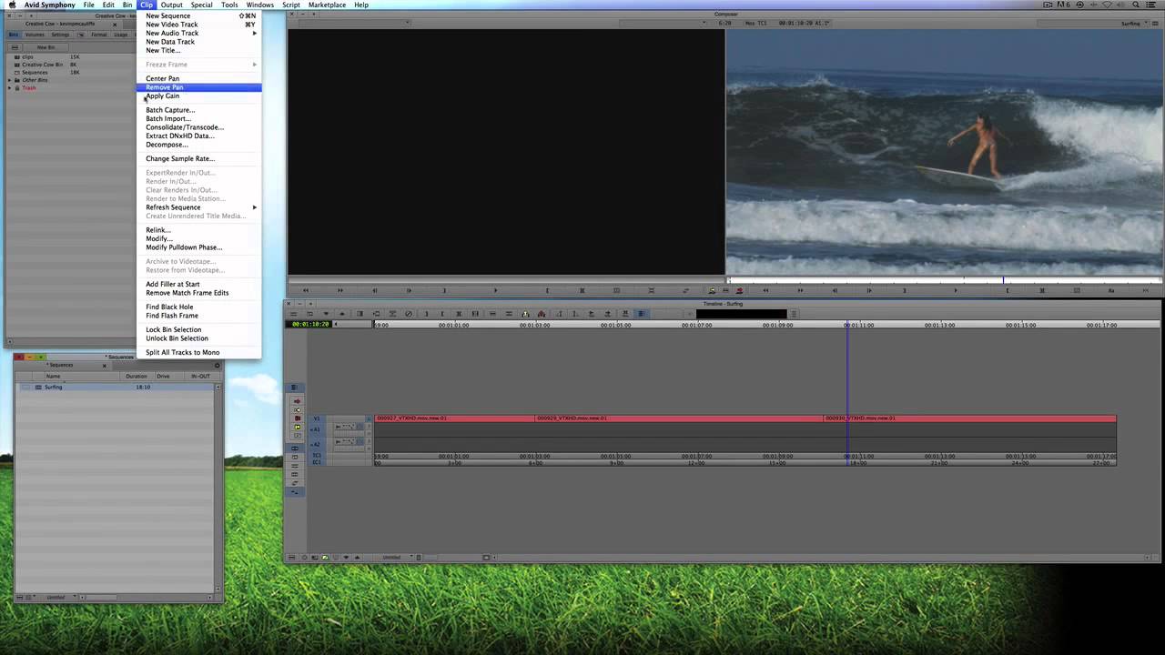Switch to the Settings tab in Project window
Image resolution: width=1165 pixels, height=655 pixels.
pyautogui.click(x=60, y=35)
